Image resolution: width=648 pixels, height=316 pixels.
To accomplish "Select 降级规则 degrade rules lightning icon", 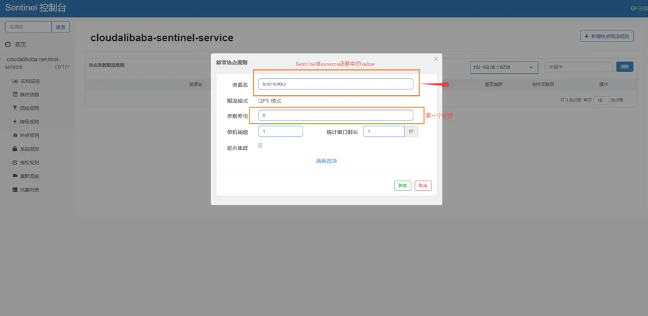I will point(15,122).
